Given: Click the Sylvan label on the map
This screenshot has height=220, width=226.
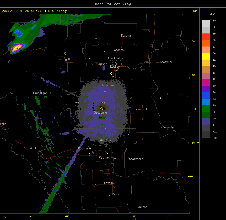Looking at the screenshot, I should pyautogui.click(x=102, y=64).
